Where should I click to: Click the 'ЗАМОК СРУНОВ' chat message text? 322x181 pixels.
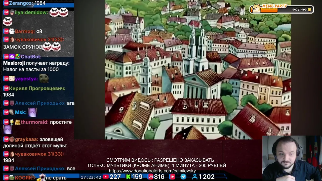pos(23,47)
